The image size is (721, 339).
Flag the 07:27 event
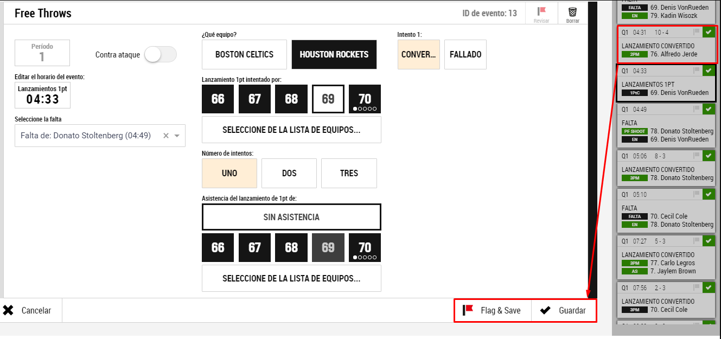697,241
